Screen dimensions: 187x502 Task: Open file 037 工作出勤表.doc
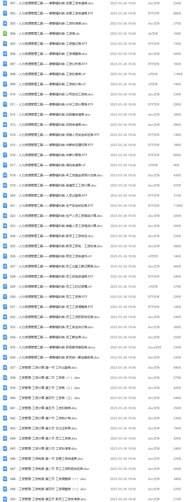(44, 367)
